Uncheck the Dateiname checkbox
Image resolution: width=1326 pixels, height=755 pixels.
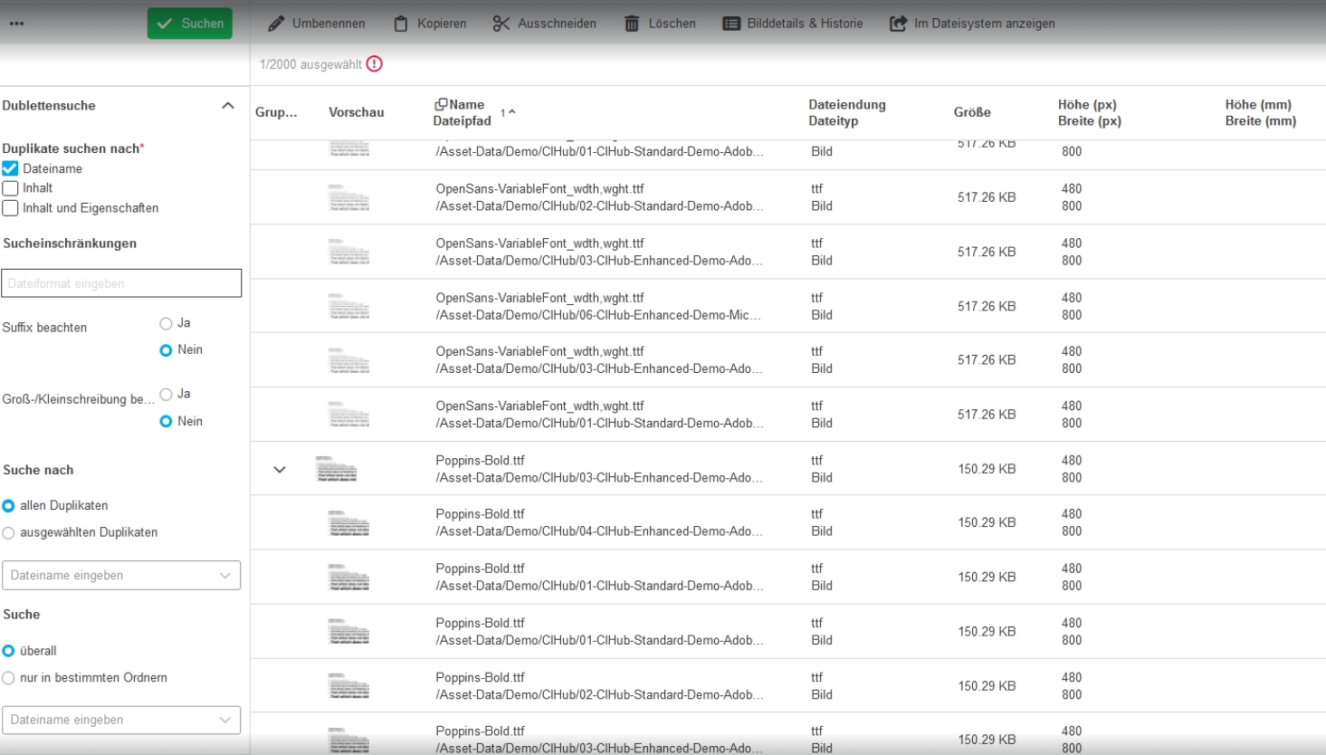pos(11,168)
